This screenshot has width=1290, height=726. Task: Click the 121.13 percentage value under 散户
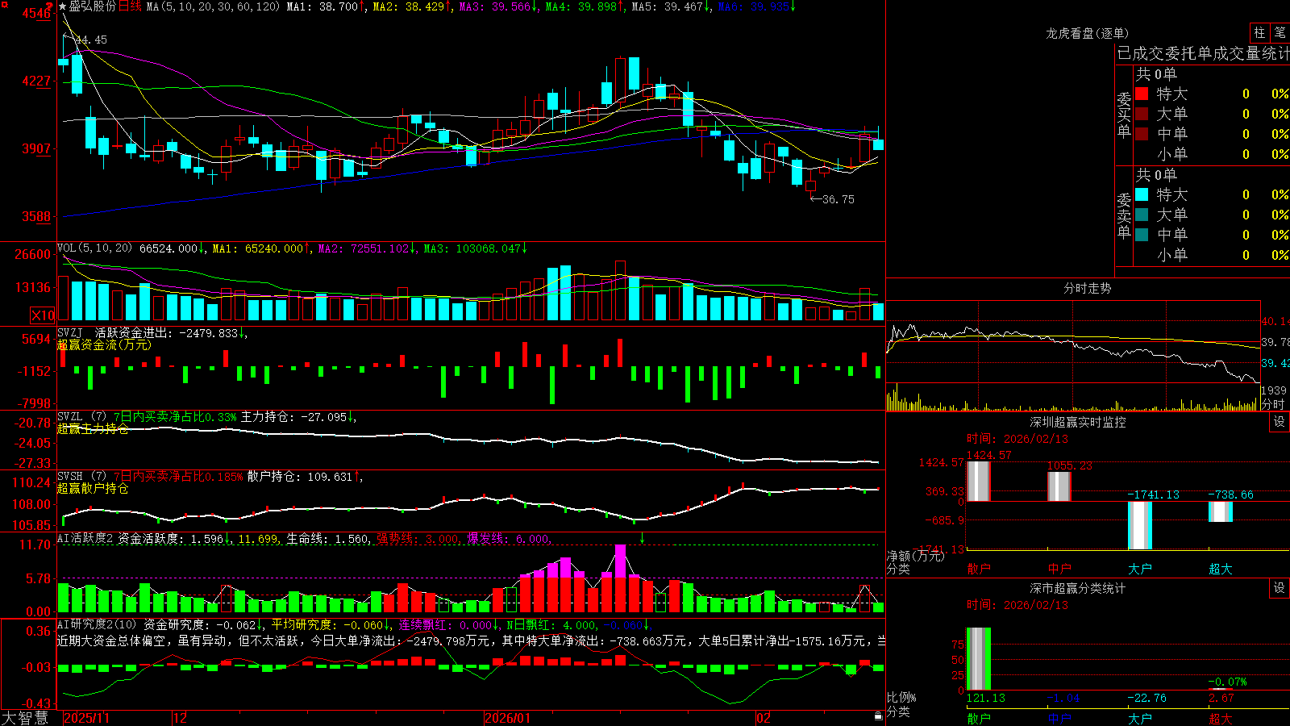coord(986,698)
